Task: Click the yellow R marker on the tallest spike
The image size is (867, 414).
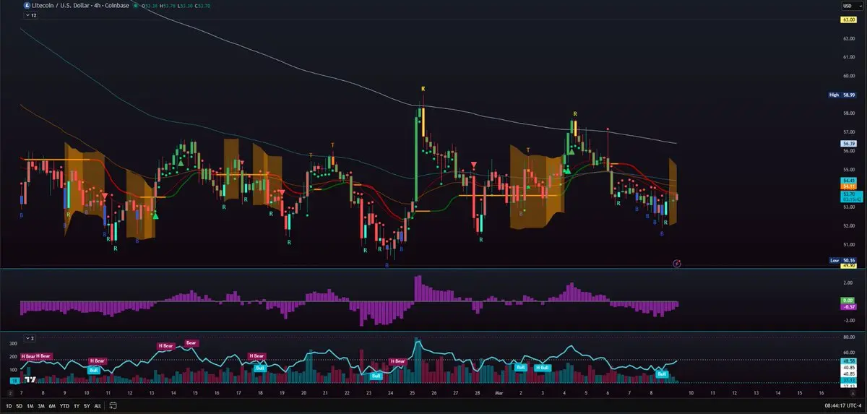Action: click(423, 88)
